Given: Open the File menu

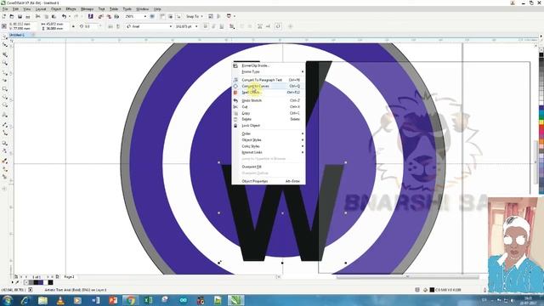Looking at the screenshot, I should point(5,9).
